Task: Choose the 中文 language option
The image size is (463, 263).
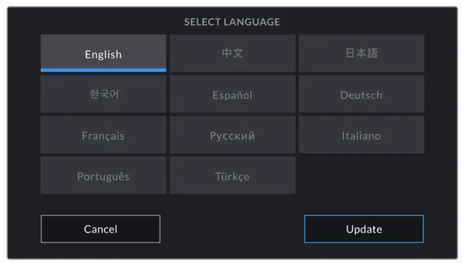Action: tap(232, 53)
